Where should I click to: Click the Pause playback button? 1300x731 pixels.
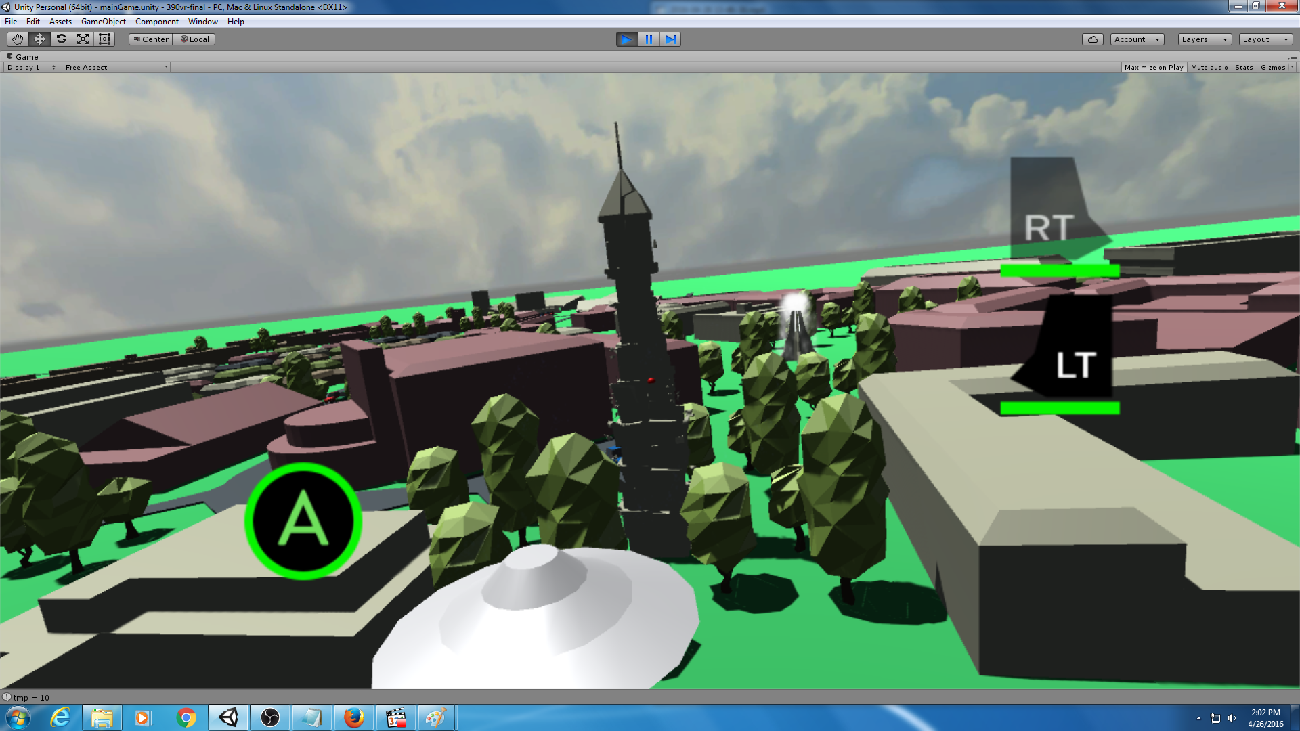pyautogui.click(x=649, y=39)
